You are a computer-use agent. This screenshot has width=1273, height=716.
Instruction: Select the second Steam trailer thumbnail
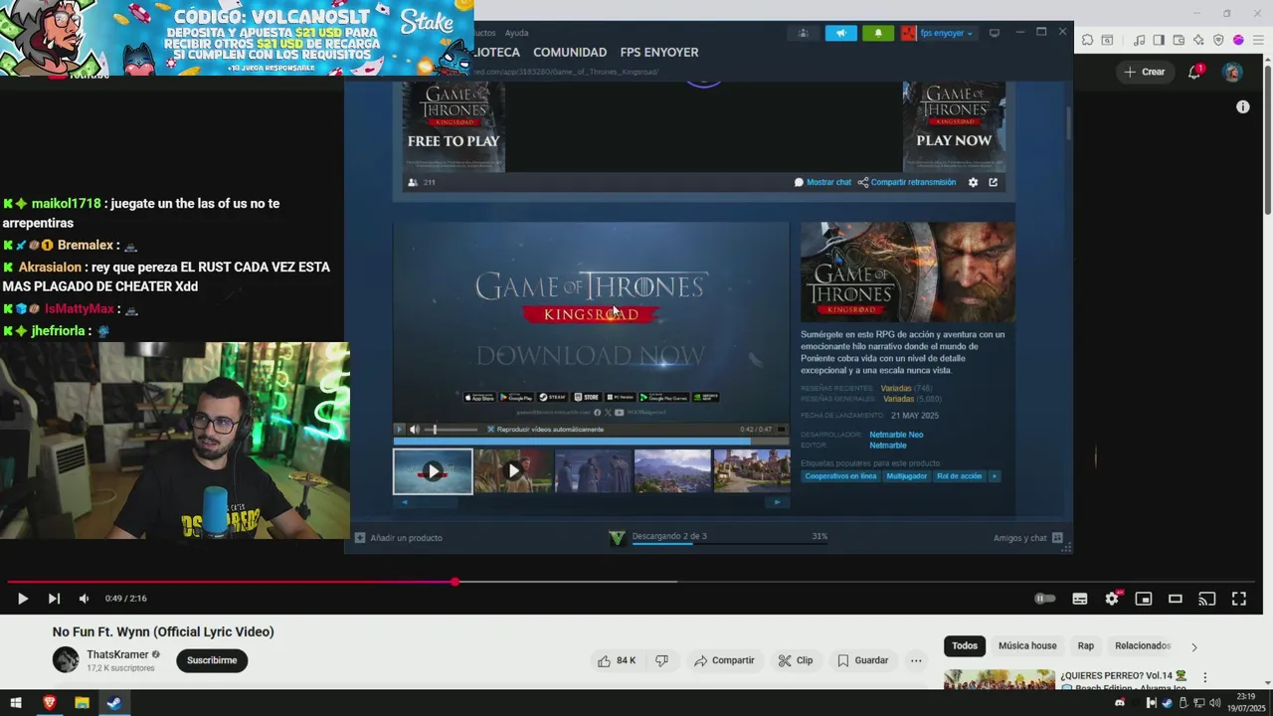[x=513, y=471]
